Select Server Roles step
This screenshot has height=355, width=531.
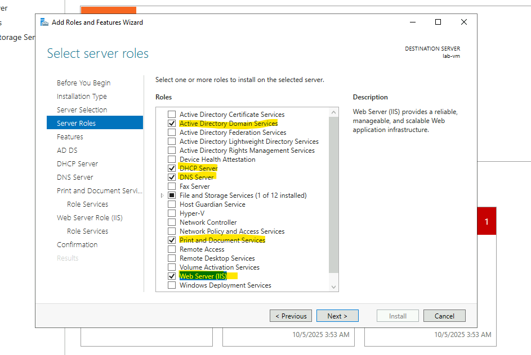(x=95, y=123)
